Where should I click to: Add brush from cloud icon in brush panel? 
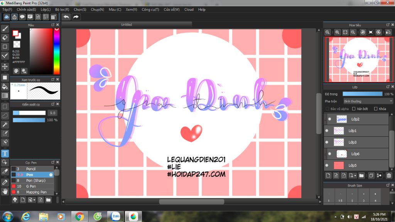(15, 200)
